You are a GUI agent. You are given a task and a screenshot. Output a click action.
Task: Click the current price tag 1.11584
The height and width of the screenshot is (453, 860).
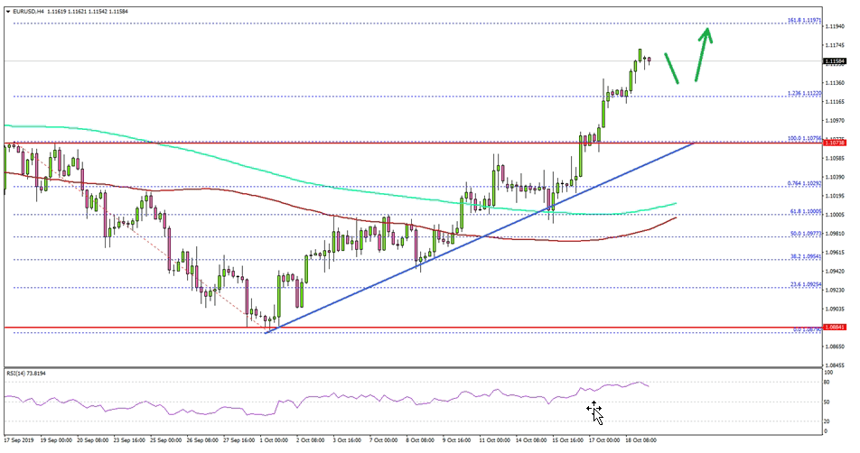835,61
